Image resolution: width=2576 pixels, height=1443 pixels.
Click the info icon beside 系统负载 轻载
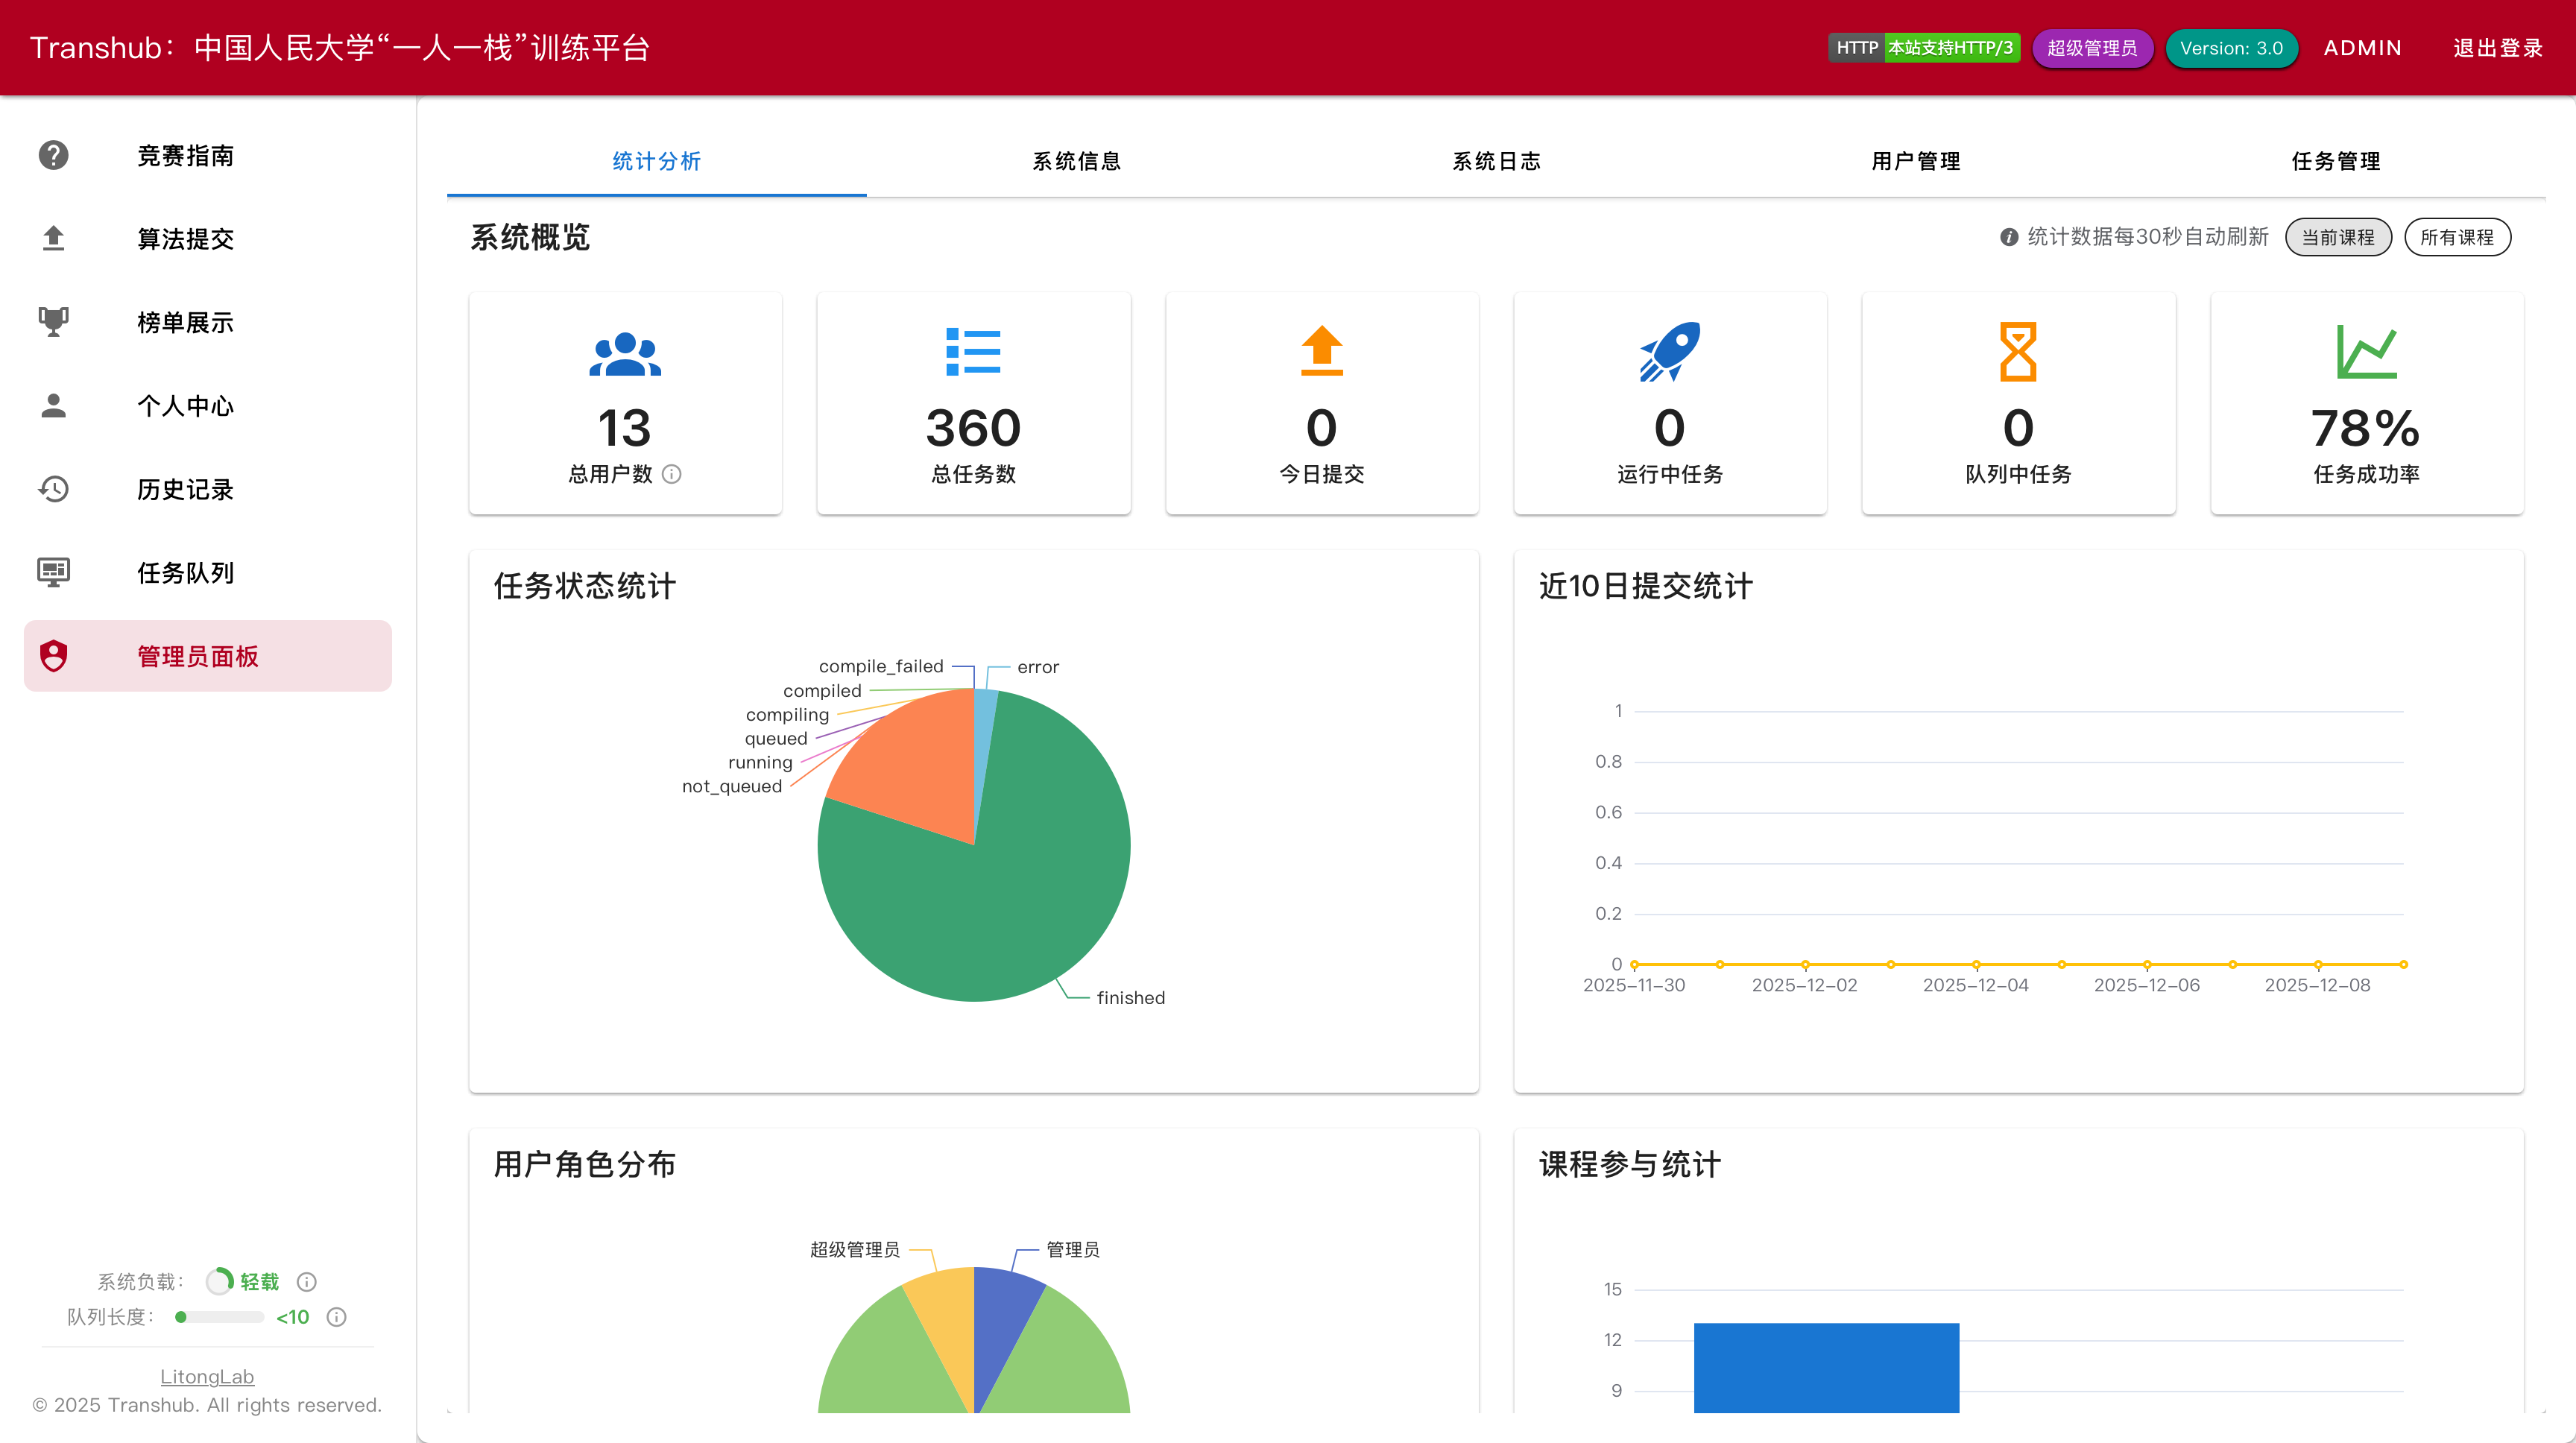(x=307, y=1281)
